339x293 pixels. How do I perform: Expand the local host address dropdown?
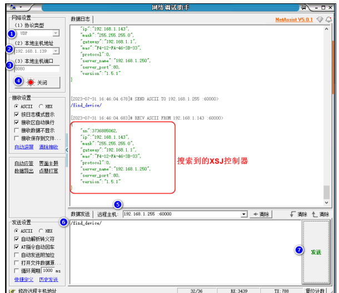click(56, 51)
